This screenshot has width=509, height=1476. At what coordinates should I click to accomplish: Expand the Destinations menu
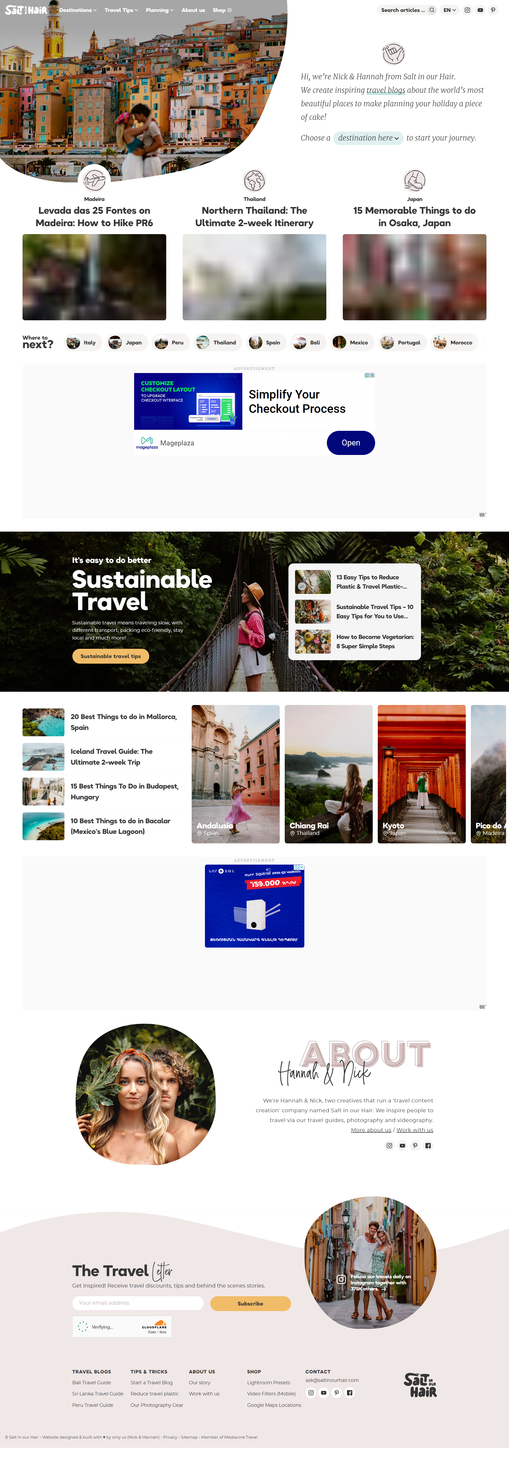point(78,10)
